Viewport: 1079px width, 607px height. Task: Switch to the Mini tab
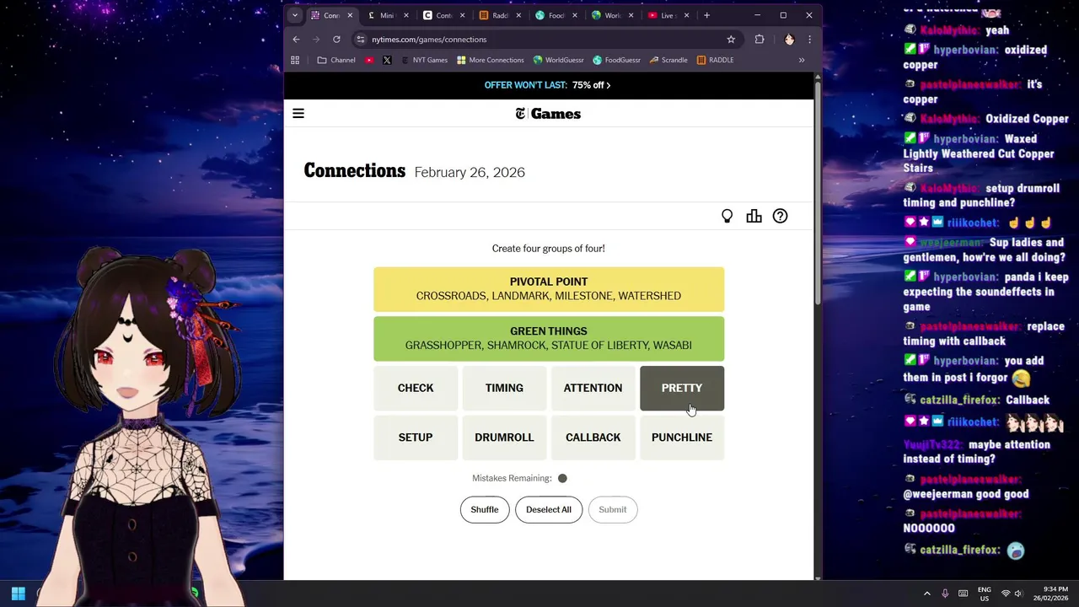[388, 15]
